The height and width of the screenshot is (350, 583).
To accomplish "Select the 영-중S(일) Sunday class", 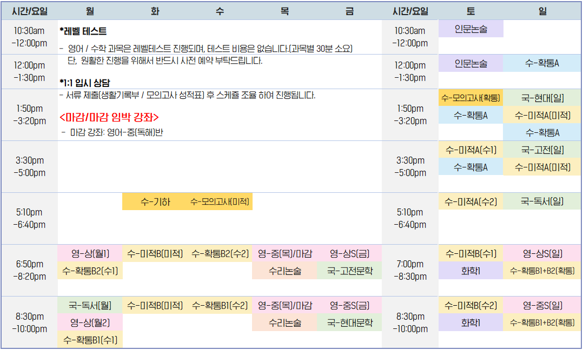I will (542, 305).
